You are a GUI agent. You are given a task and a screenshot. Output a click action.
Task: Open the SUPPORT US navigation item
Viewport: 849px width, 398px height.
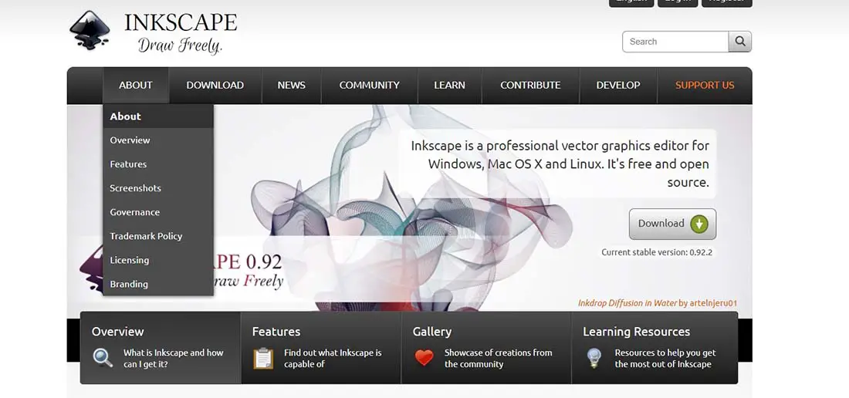tap(705, 85)
